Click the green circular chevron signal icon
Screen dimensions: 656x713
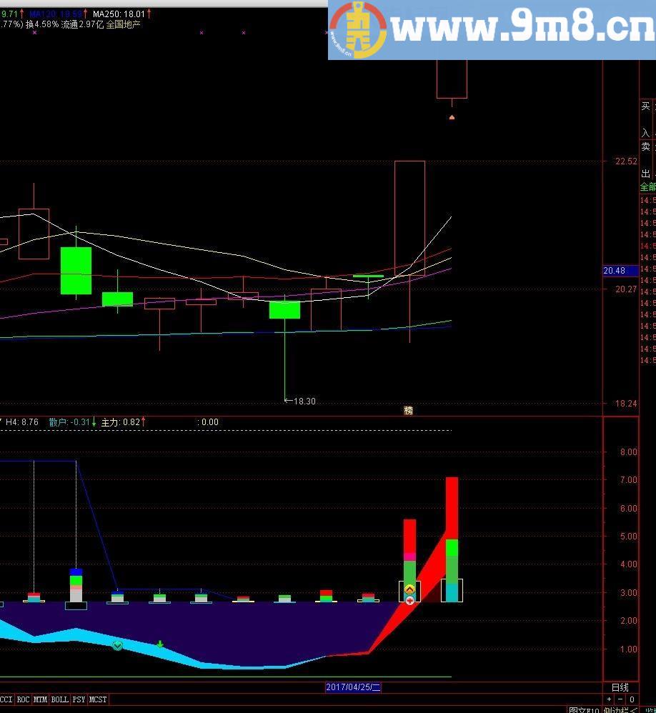point(117,645)
